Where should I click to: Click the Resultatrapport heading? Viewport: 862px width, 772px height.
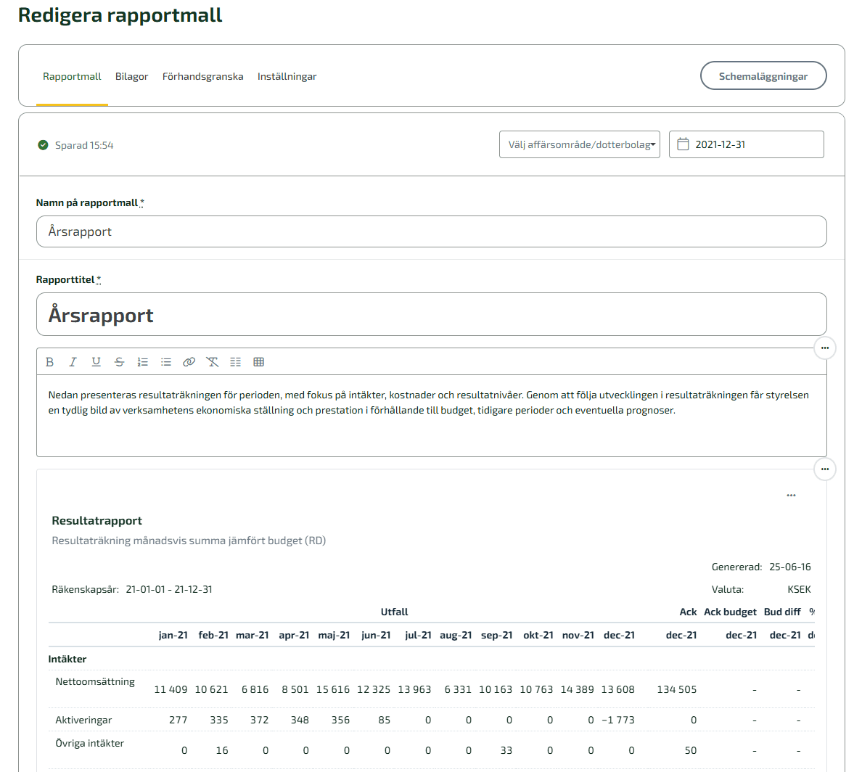[97, 521]
